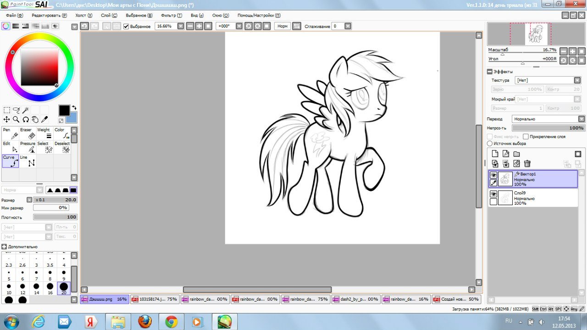Screen dimensions: 587x330
Task: Toggle color wheel panel visibility
Action: click(6, 26)
